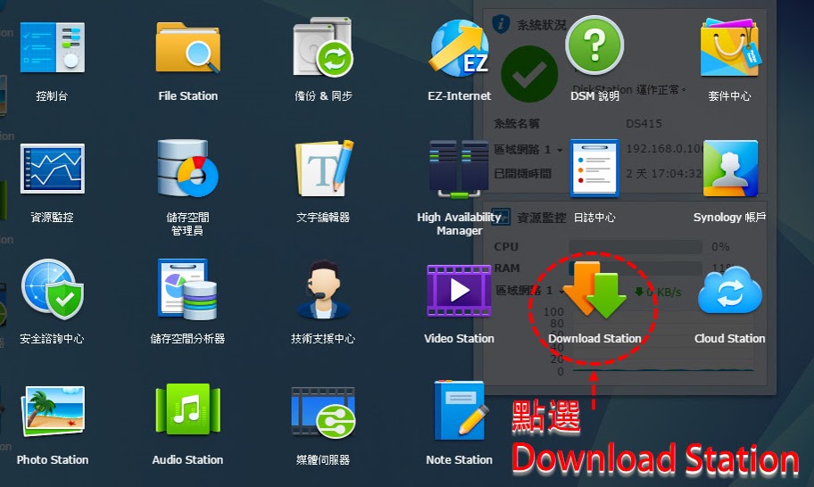The width and height of the screenshot is (814, 487).
Task: Click the system status green check icon
Action: click(529, 74)
